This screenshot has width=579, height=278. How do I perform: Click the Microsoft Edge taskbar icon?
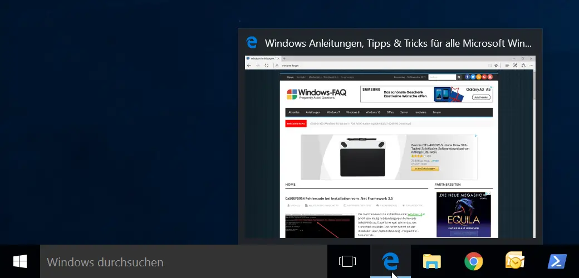coord(390,262)
